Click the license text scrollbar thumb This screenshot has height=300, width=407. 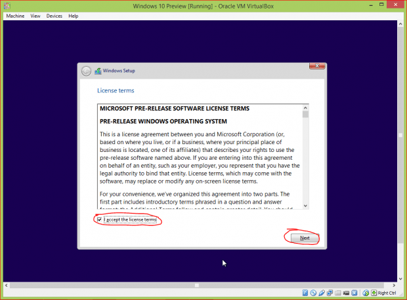(305, 114)
